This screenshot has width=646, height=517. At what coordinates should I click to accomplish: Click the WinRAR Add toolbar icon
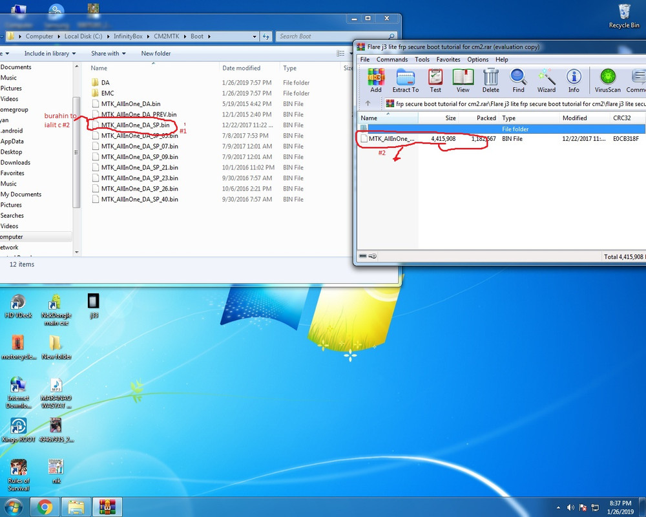[x=376, y=80]
